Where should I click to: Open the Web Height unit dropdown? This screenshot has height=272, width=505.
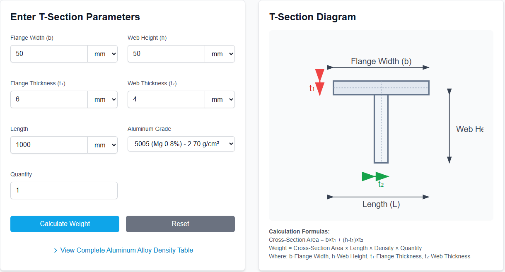[x=220, y=54]
